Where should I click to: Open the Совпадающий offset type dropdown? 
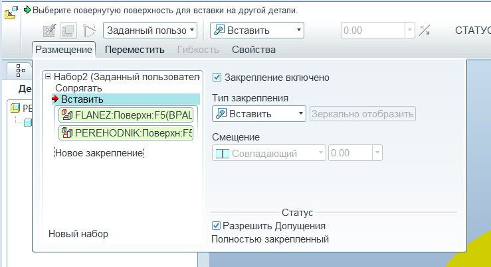coord(269,153)
